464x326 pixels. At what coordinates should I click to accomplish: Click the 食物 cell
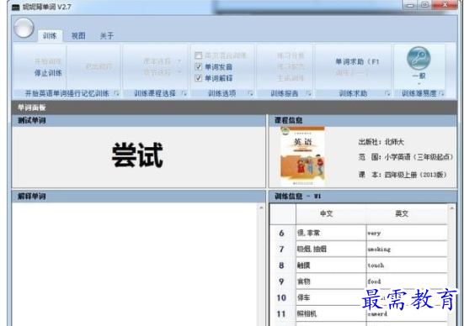click(331, 281)
